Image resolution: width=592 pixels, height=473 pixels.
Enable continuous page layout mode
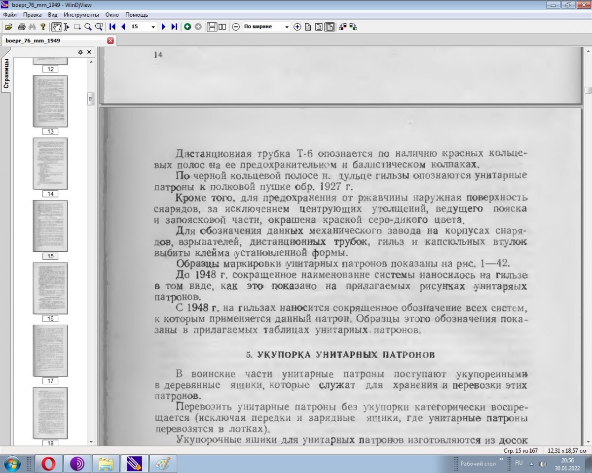click(x=212, y=27)
